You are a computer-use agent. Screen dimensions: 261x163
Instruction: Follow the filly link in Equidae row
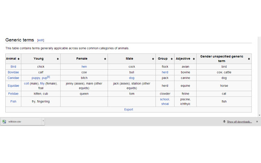(x=42, y=84)
